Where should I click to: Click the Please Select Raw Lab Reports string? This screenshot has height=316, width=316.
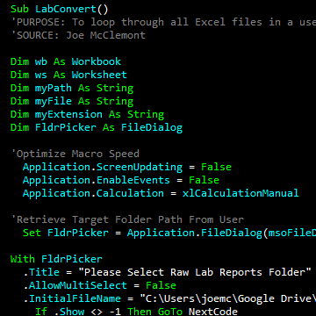[x=195, y=272]
